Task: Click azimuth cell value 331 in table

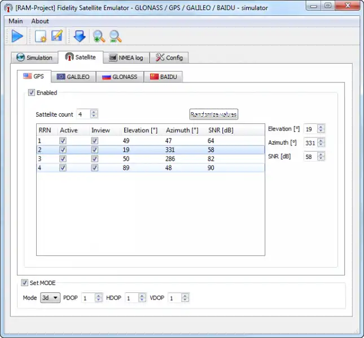Action: click(x=170, y=150)
